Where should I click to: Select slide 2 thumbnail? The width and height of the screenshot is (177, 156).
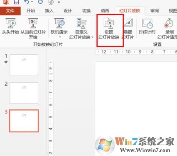(24, 93)
